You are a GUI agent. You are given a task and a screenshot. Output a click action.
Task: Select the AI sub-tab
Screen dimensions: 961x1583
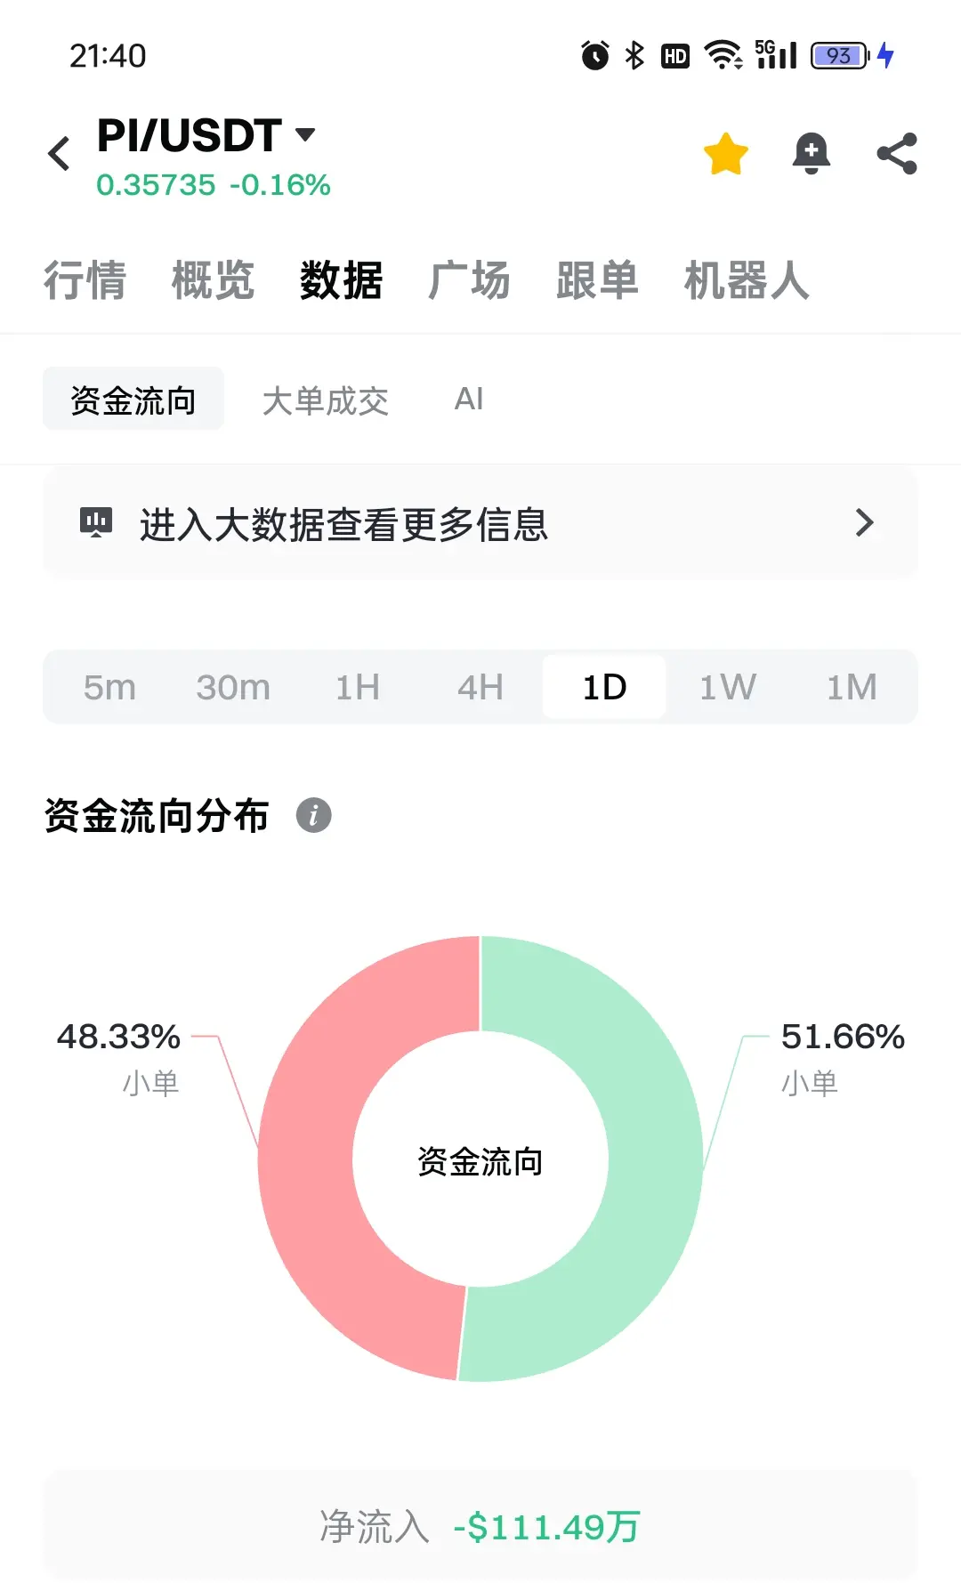469,399
